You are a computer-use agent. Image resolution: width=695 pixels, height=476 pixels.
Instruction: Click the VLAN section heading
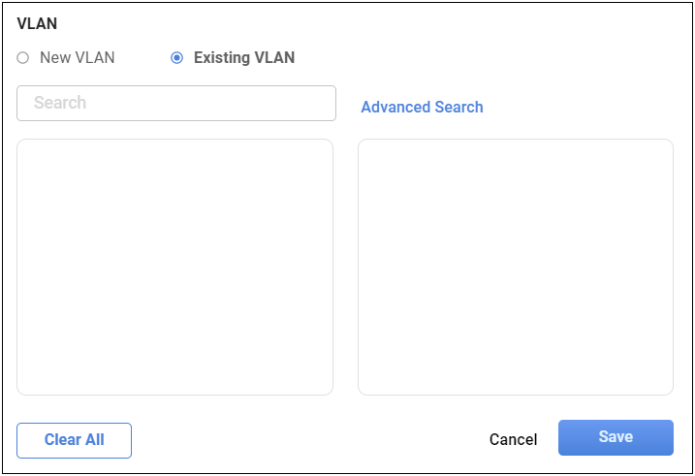[x=37, y=23]
